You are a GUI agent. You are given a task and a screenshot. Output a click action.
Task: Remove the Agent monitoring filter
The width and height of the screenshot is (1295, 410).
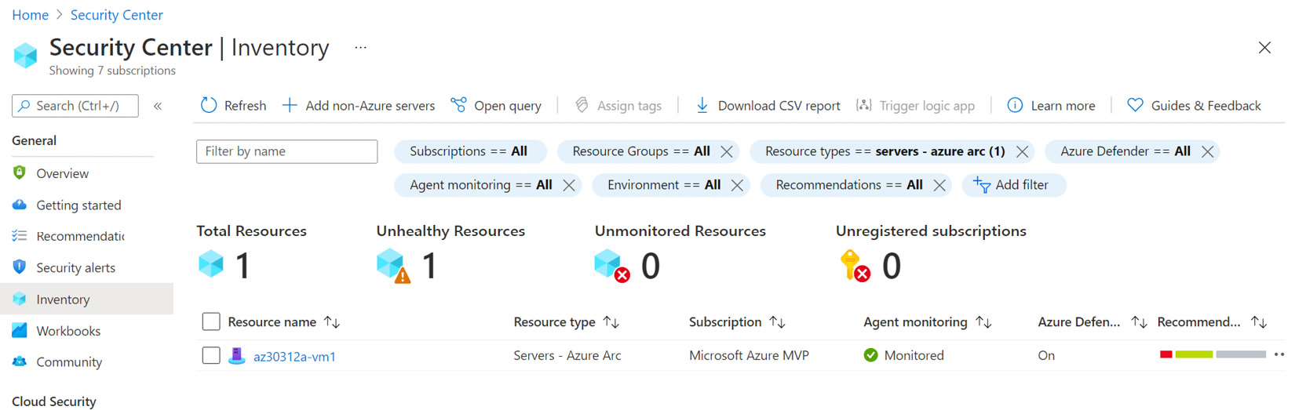[x=569, y=185]
